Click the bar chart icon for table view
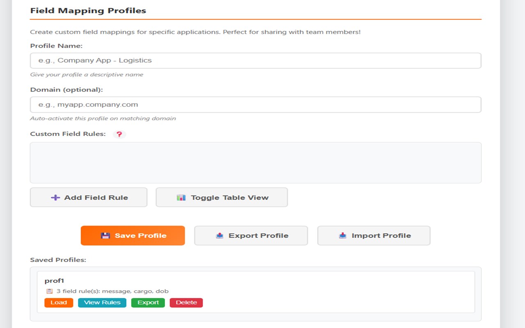The height and width of the screenshot is (328, 525). click(181, 198)
